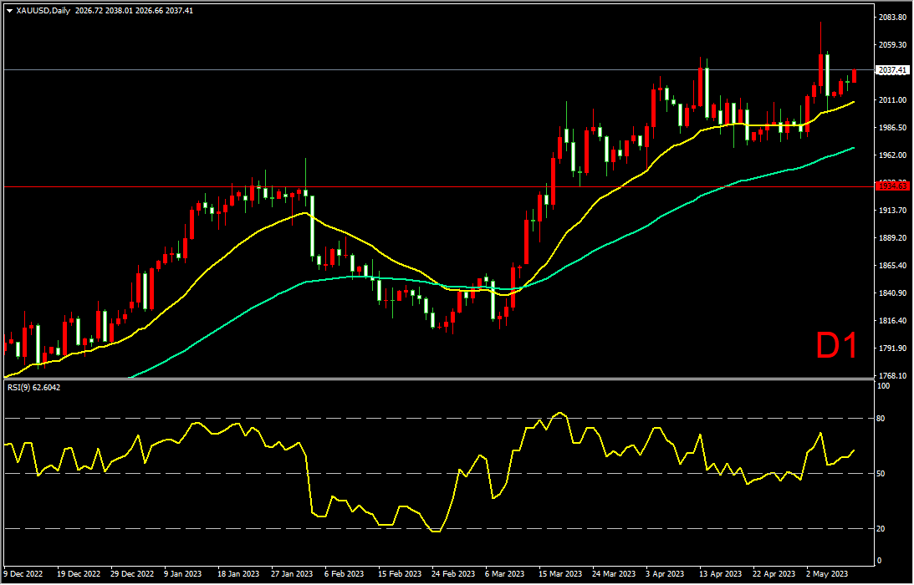This screenshot has height=585, width=914.
Task: Click the large red D1 text label
Action: click(836, 347)
